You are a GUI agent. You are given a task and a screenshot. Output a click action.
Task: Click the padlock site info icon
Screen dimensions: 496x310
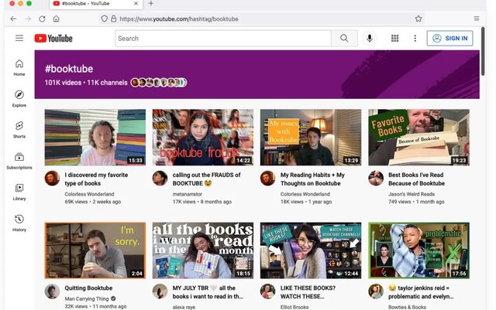(x=114, y=19)
